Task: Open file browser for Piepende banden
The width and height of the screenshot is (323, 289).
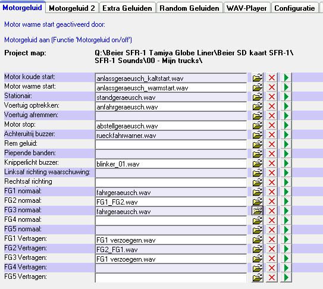Action: coord(258,153)
